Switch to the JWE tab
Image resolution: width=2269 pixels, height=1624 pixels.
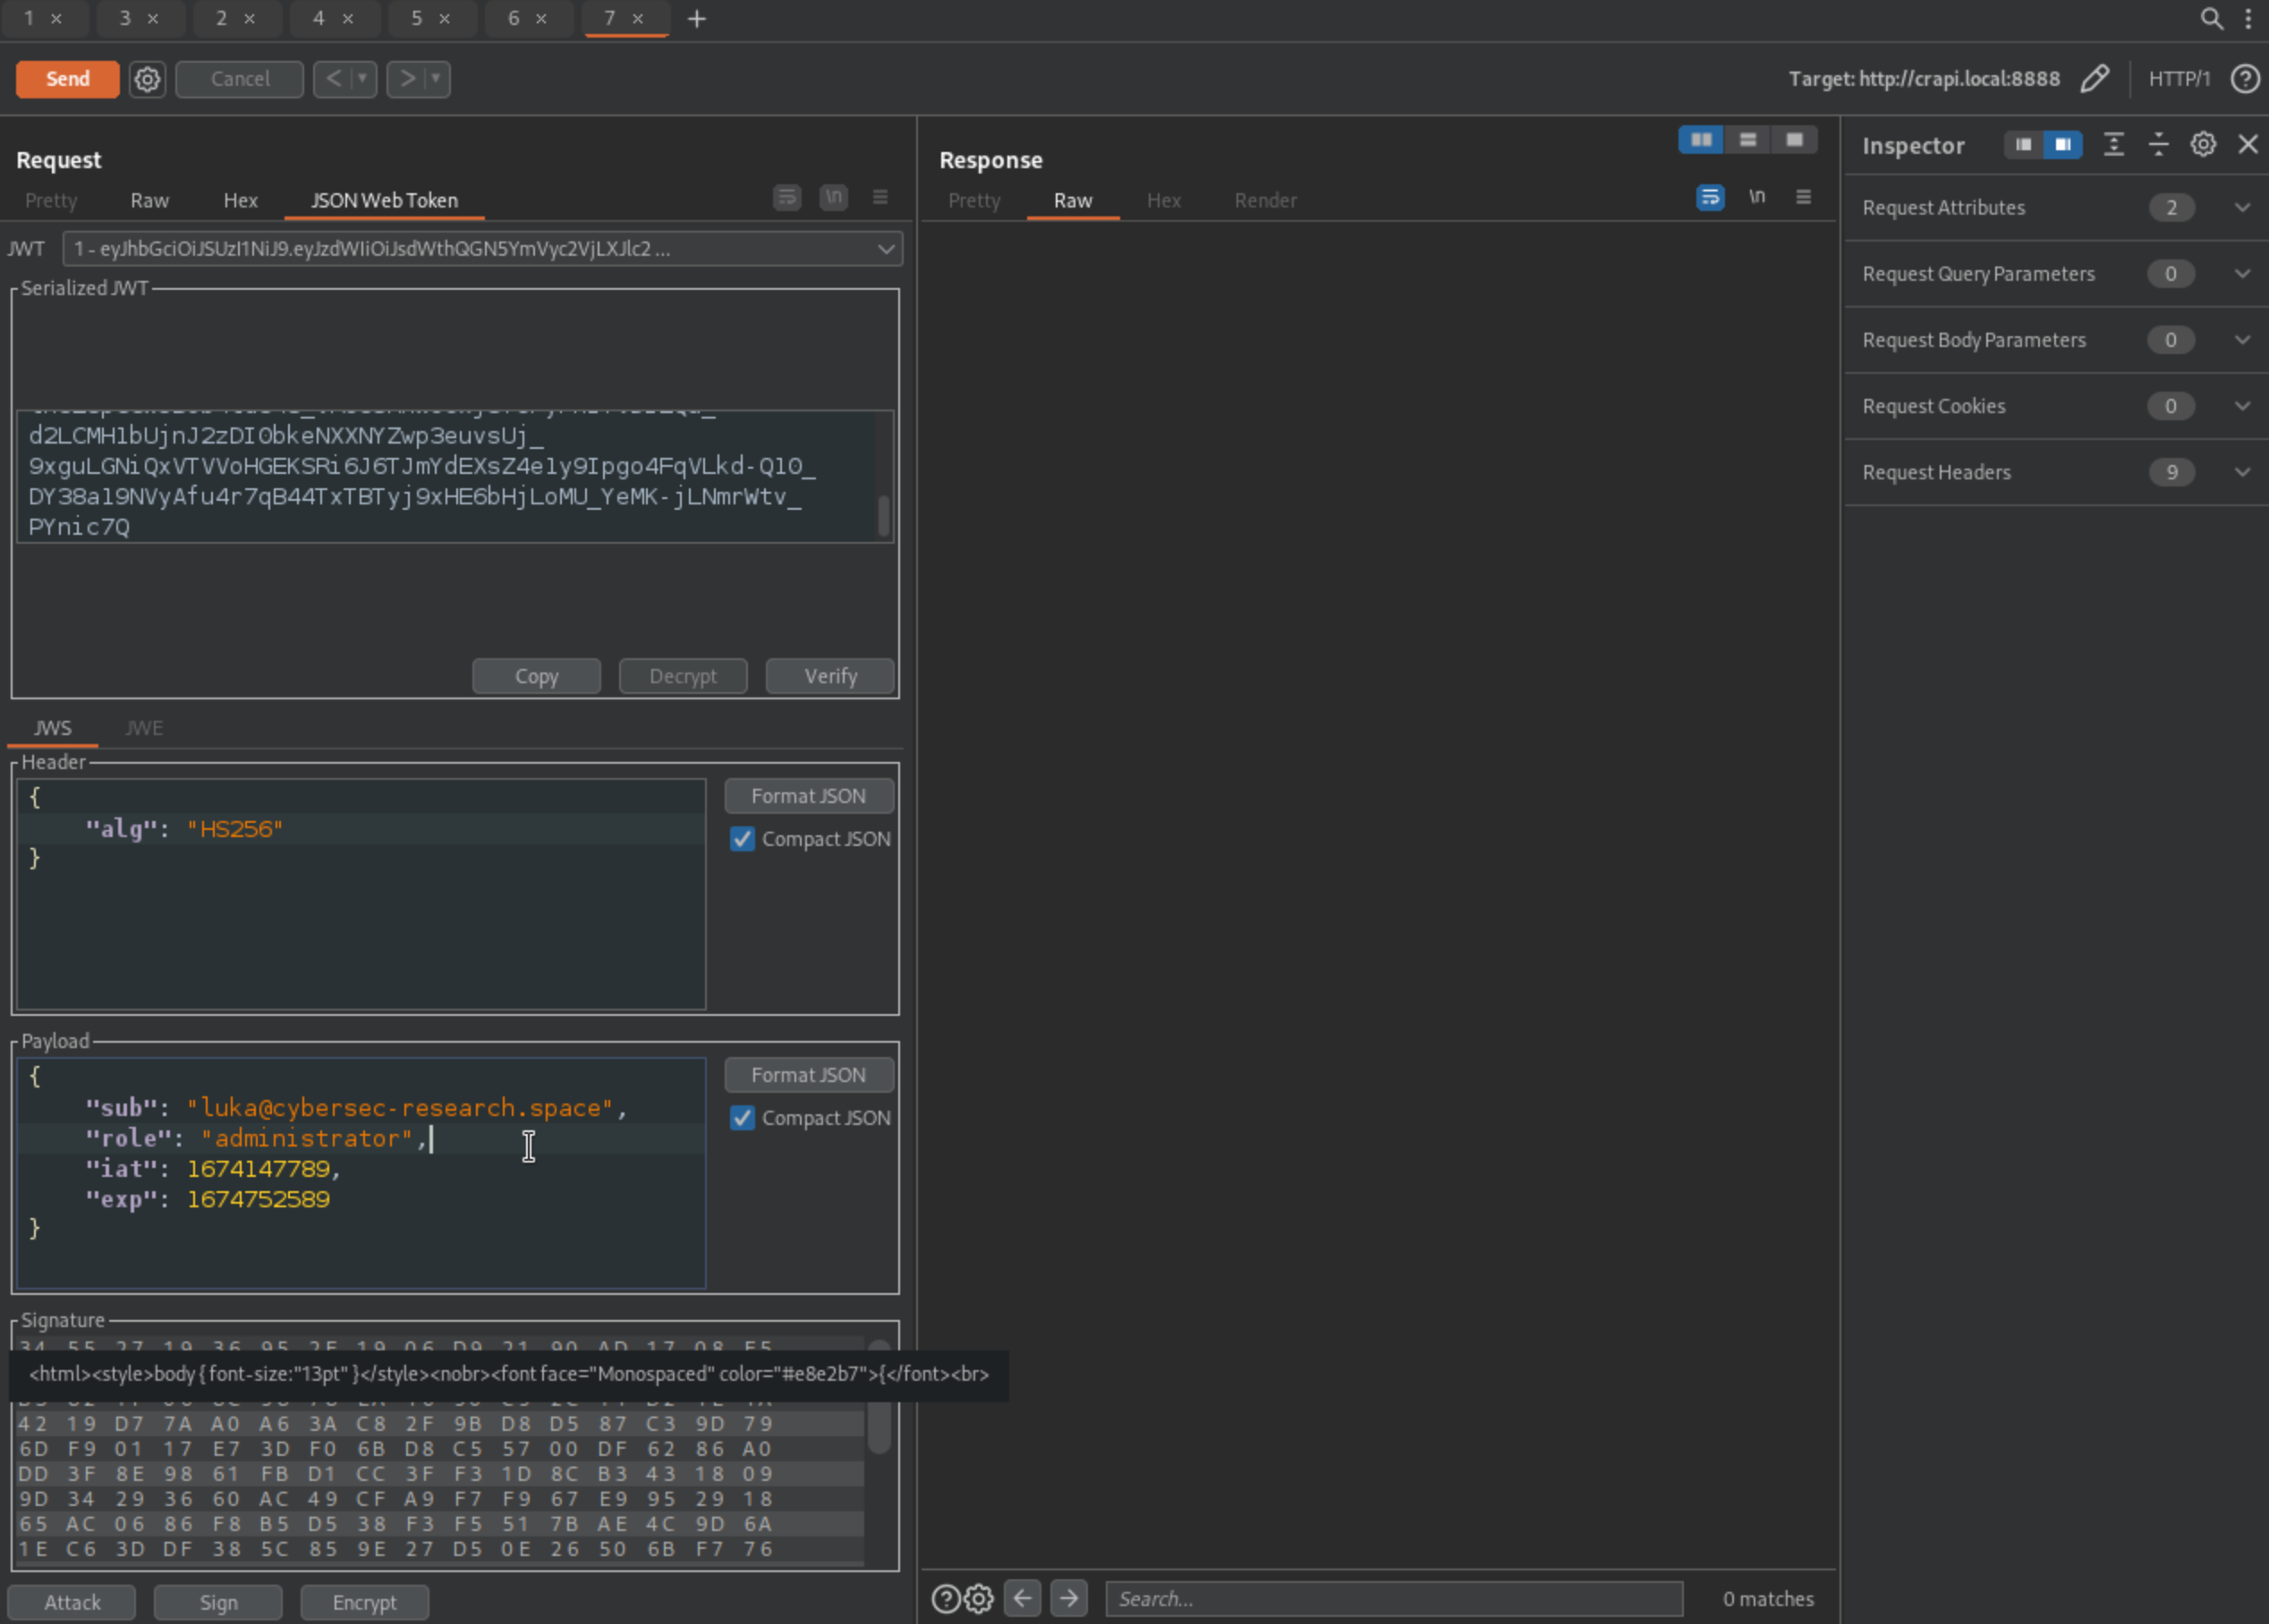point(144,728)
